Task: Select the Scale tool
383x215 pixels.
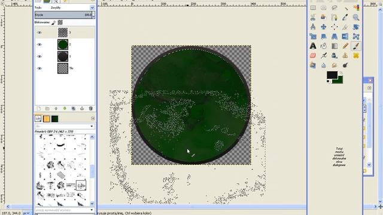Action: (x=313, y=36)
